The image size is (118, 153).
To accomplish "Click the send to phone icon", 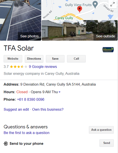I will click(x=6, y=144).
